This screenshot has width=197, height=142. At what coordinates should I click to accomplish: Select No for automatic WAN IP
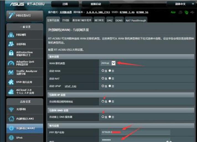point(110,101)
